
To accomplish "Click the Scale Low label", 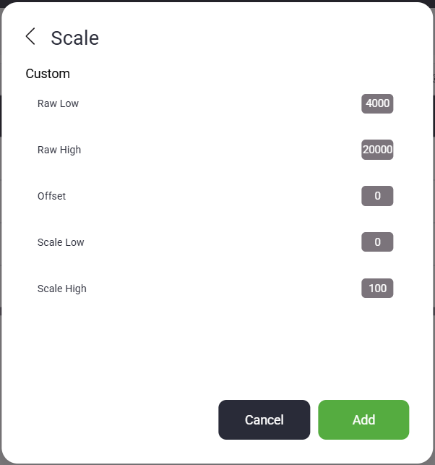I will (x=61, y=242).
